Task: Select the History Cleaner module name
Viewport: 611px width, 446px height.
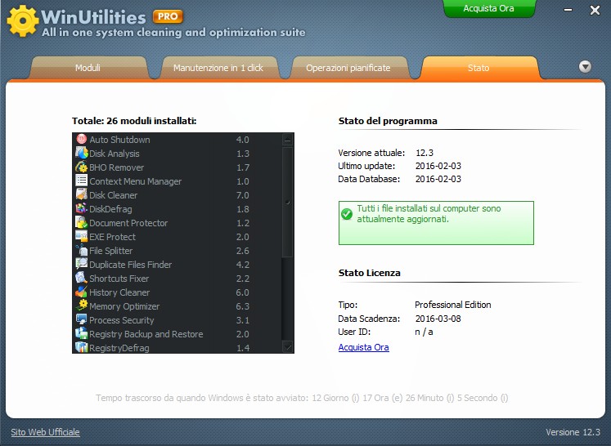Action: pyautogui.click(x=119, y=292)
